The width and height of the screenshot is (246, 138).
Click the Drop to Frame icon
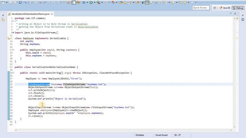click(64, 3)
